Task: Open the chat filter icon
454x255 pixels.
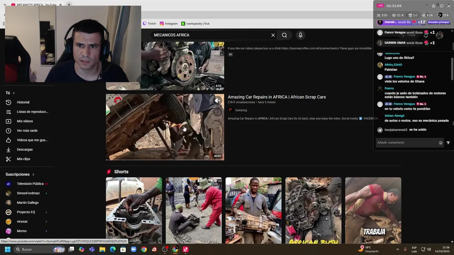Action: (448, 143)
